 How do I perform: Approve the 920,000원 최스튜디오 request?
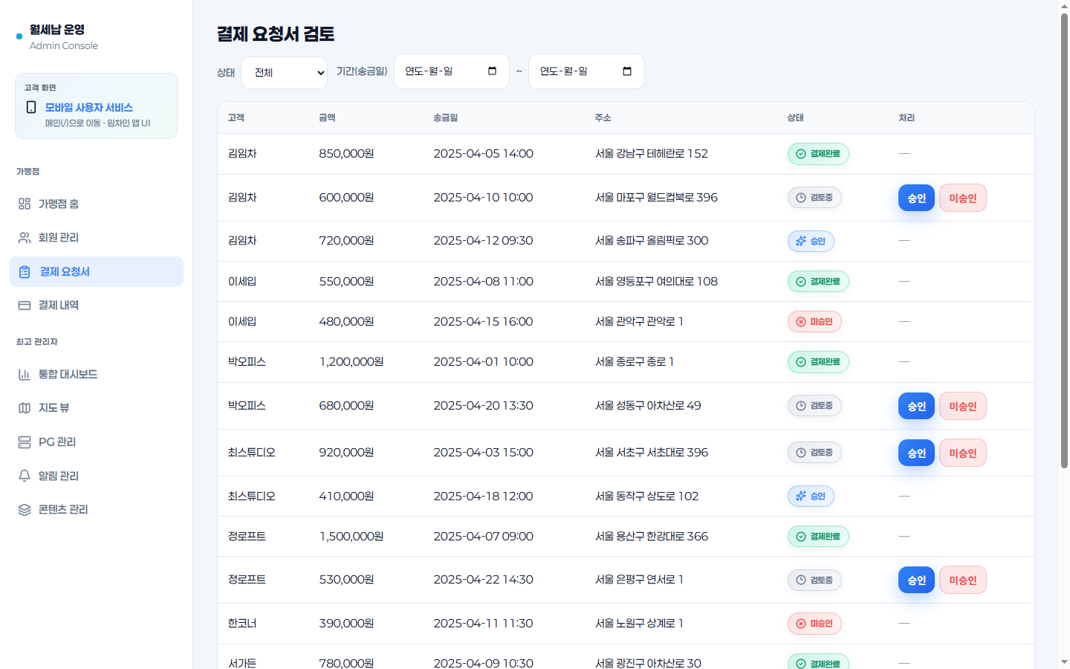[x=916, y=453]
